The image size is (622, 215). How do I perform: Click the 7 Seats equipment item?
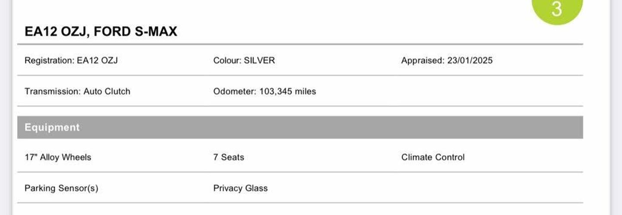coord(228,157)
